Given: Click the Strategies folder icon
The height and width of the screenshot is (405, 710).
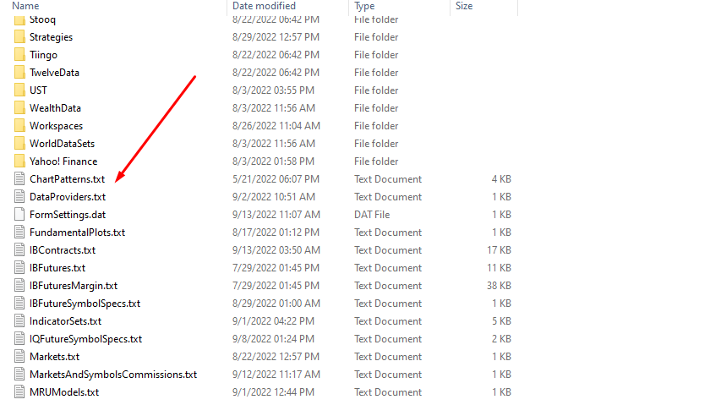Looking at the screenshot, I should pos(20,37).
